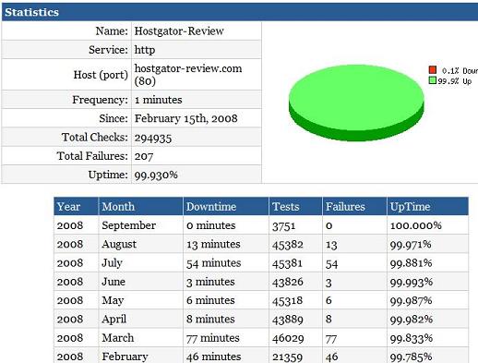Click the red Down legend swatch

click(433, 70)
